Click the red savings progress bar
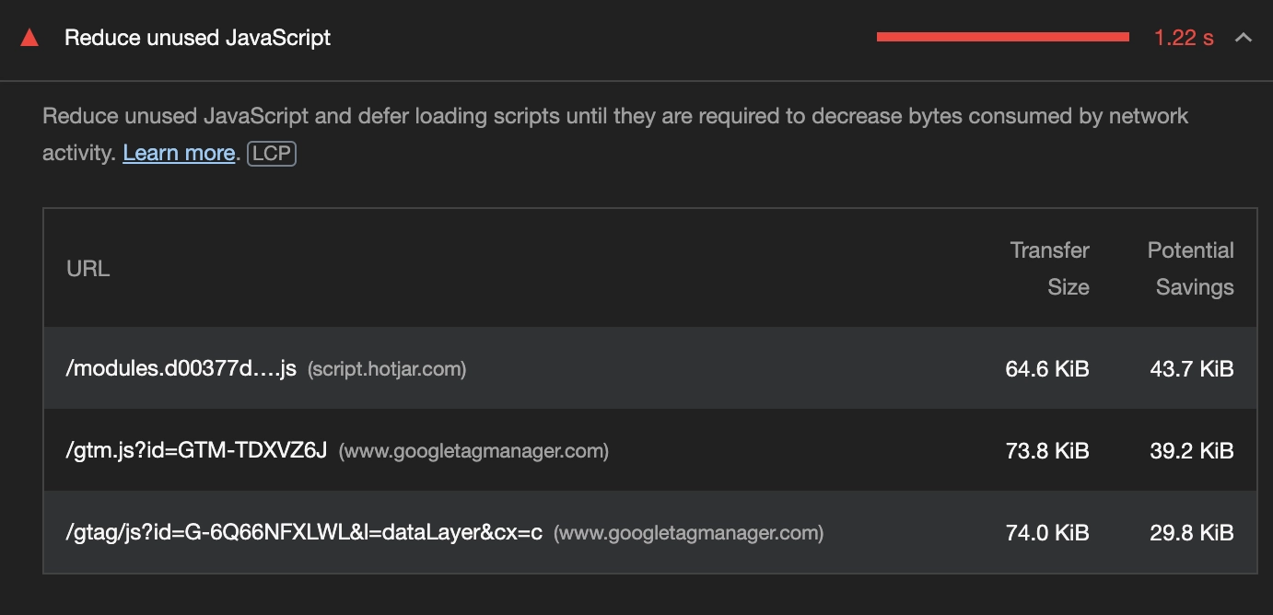 [1002, 38]
